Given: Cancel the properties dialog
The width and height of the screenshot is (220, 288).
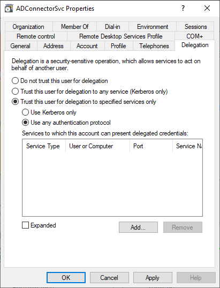Looking at the screenshot, I should [109, 277].
